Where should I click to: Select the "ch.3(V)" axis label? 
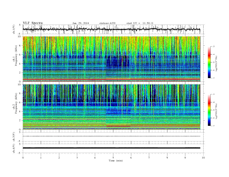click(14, 137)
